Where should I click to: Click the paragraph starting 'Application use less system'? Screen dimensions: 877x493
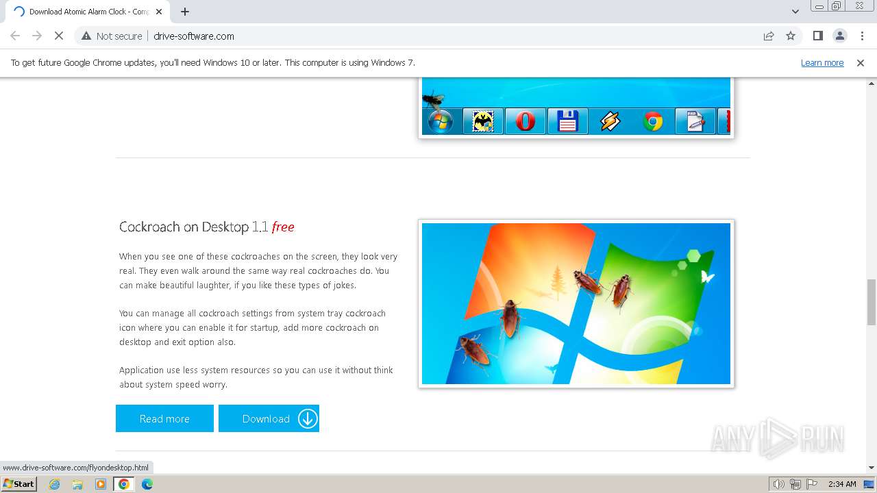[256, 377]
